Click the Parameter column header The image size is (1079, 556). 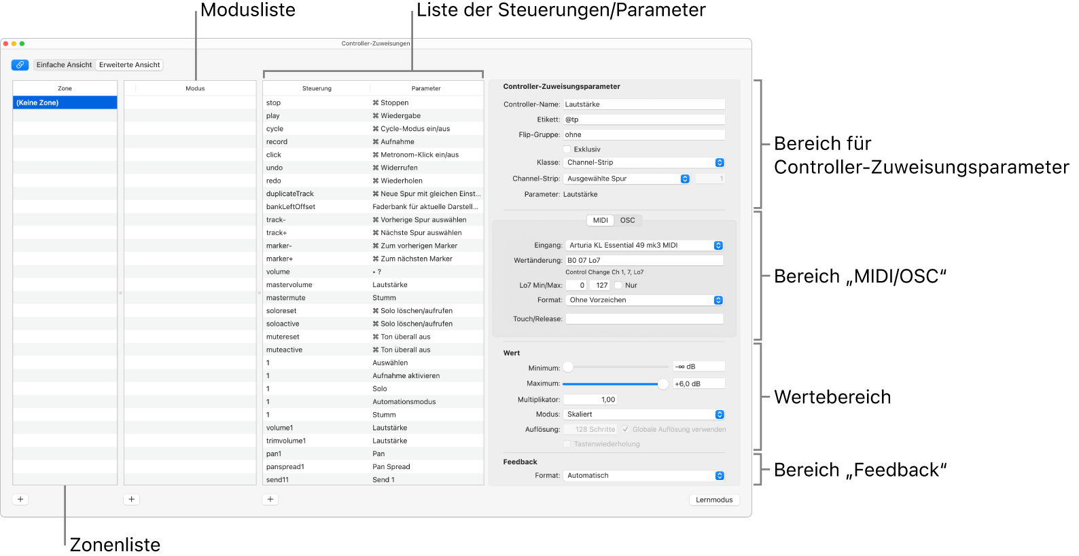point(426,88)
